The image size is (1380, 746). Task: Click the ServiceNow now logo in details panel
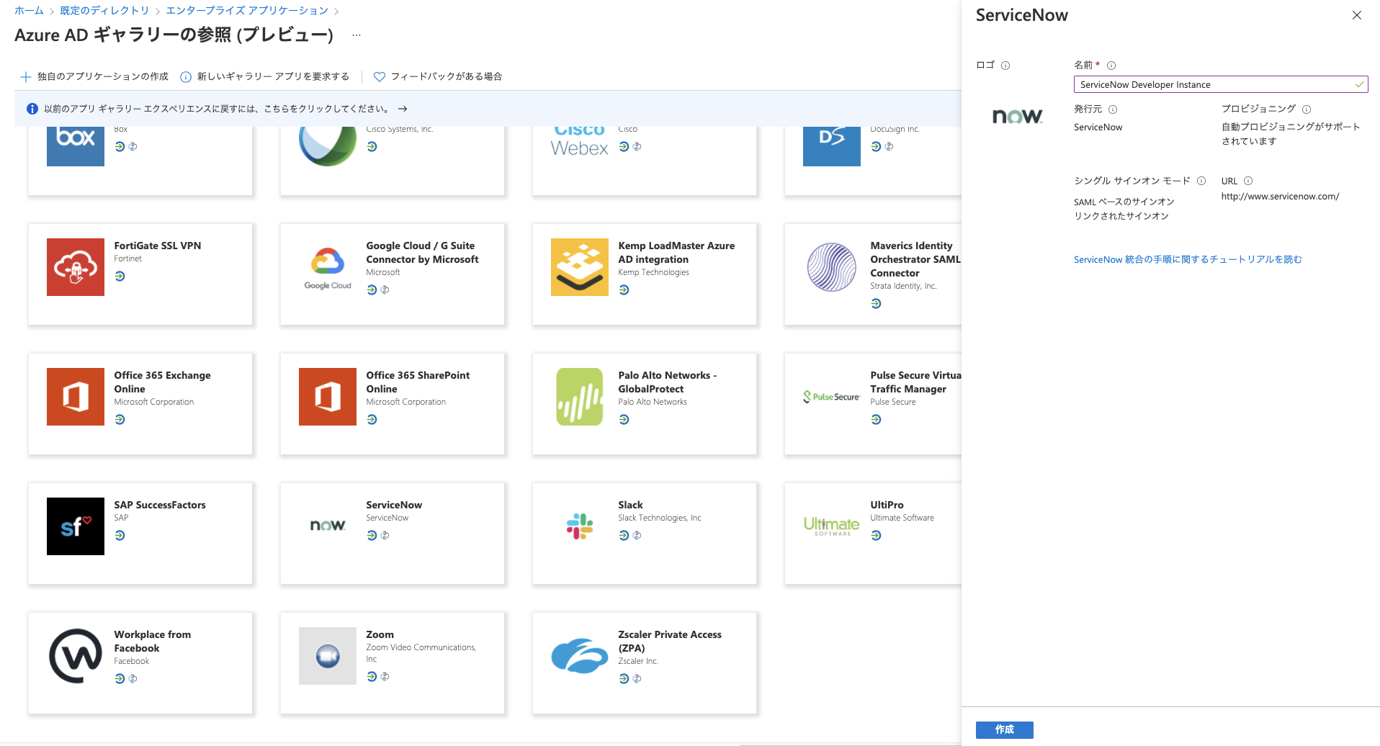pyautogui.click(x=1017, y=116)
